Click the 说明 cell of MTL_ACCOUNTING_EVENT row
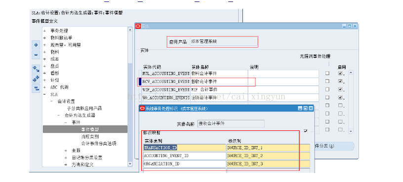Screen dimensions: 403x182 tap(283, 73)
